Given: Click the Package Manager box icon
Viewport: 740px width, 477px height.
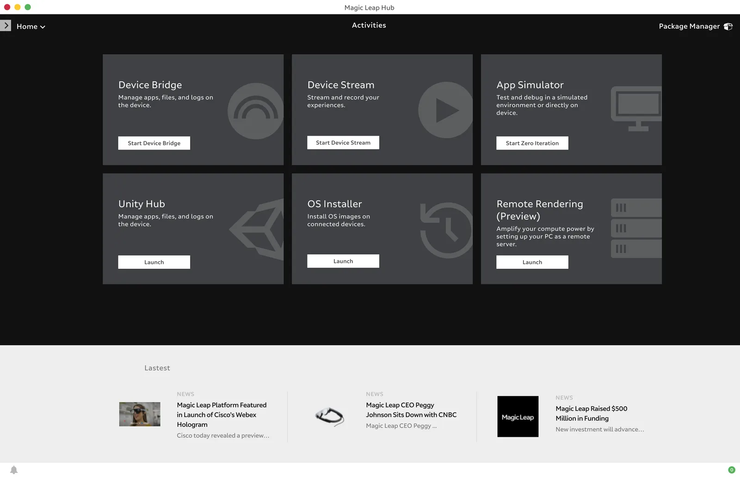Looking at the screenshot, I should click(x=728, y=26).
